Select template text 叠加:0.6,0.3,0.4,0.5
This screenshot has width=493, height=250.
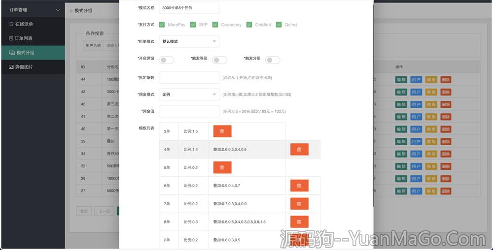tap(230, 149)
